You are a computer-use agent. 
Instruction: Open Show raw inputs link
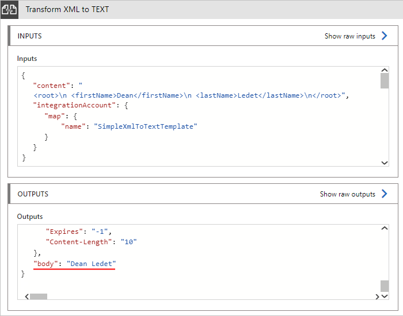[x=350, y=36]
